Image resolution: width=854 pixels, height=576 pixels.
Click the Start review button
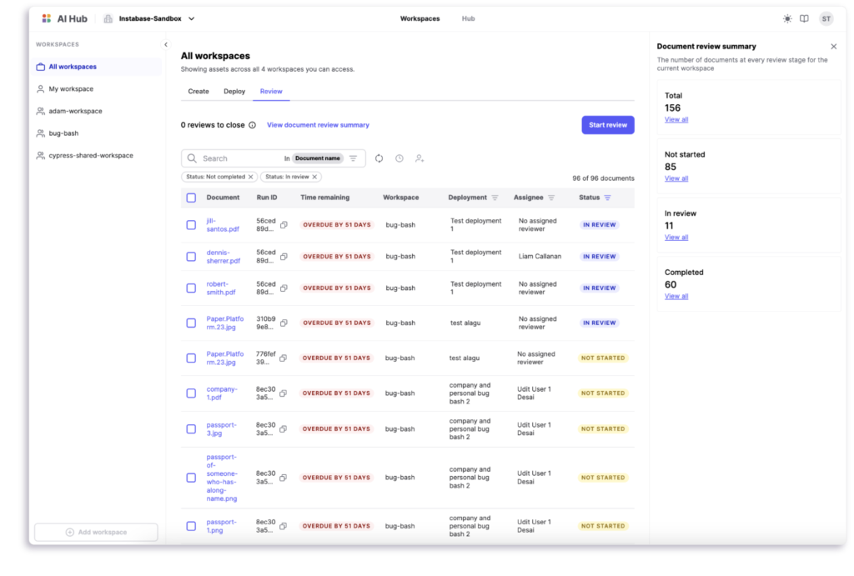(608, 125)
